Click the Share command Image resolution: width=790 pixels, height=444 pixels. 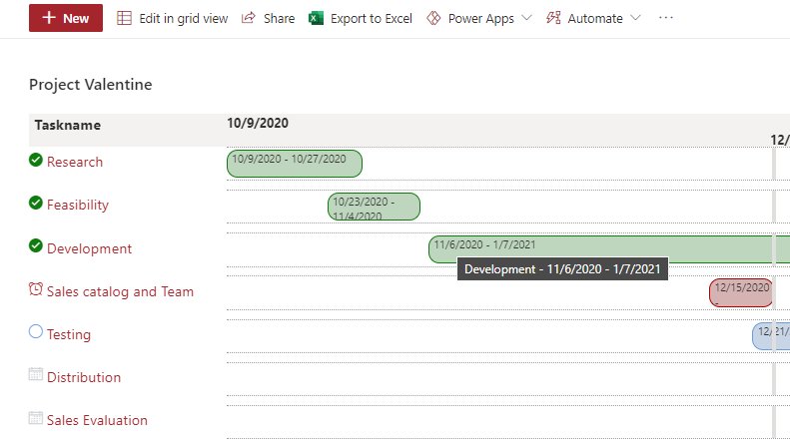tap(268, 19)
